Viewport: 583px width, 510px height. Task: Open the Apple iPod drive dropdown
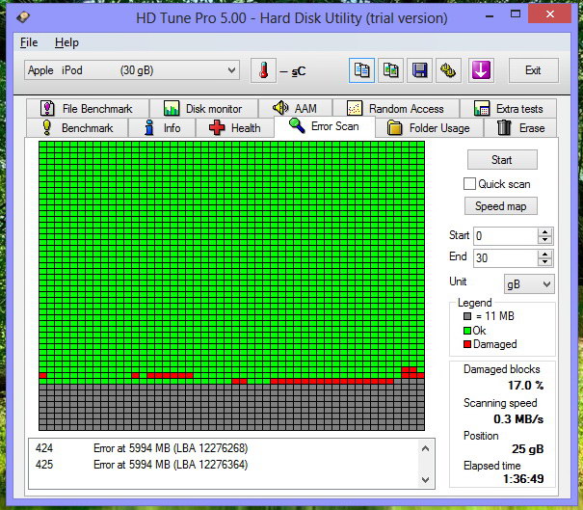131,70
